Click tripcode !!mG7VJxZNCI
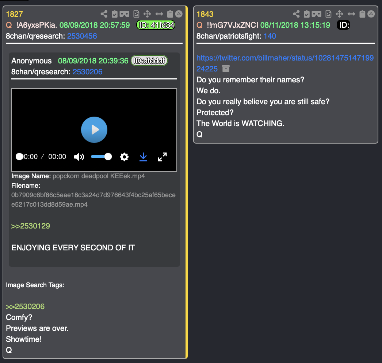 point(232,25)
